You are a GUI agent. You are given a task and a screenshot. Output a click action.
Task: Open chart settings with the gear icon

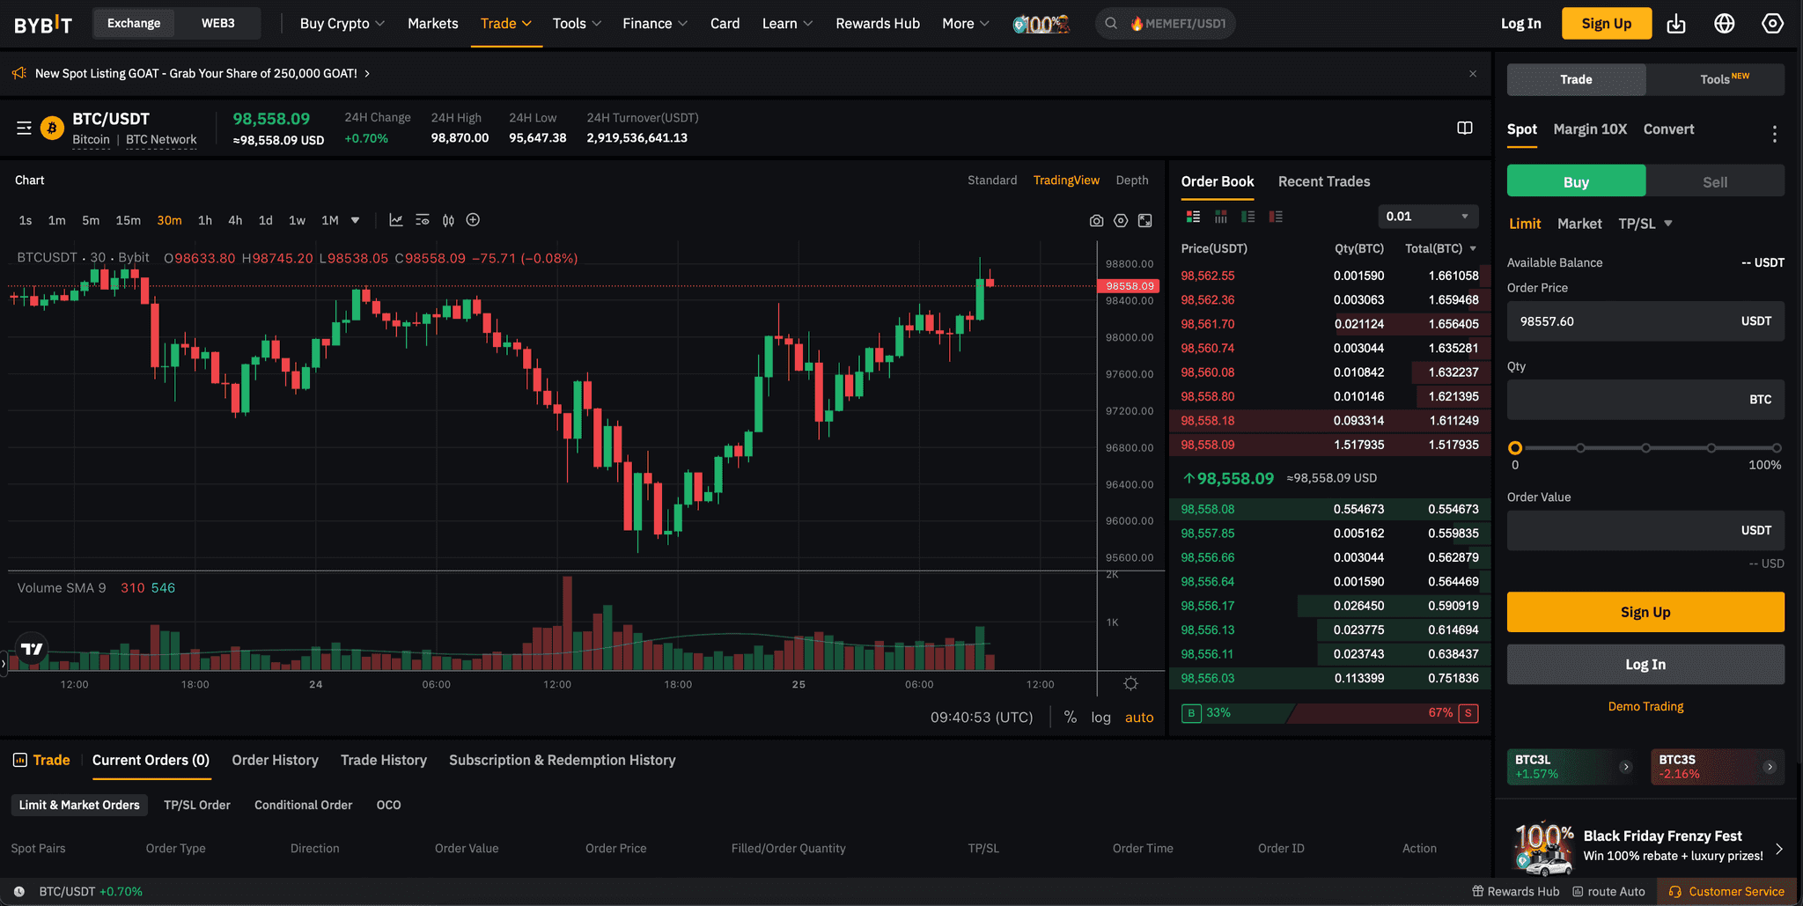(1120, 220)
